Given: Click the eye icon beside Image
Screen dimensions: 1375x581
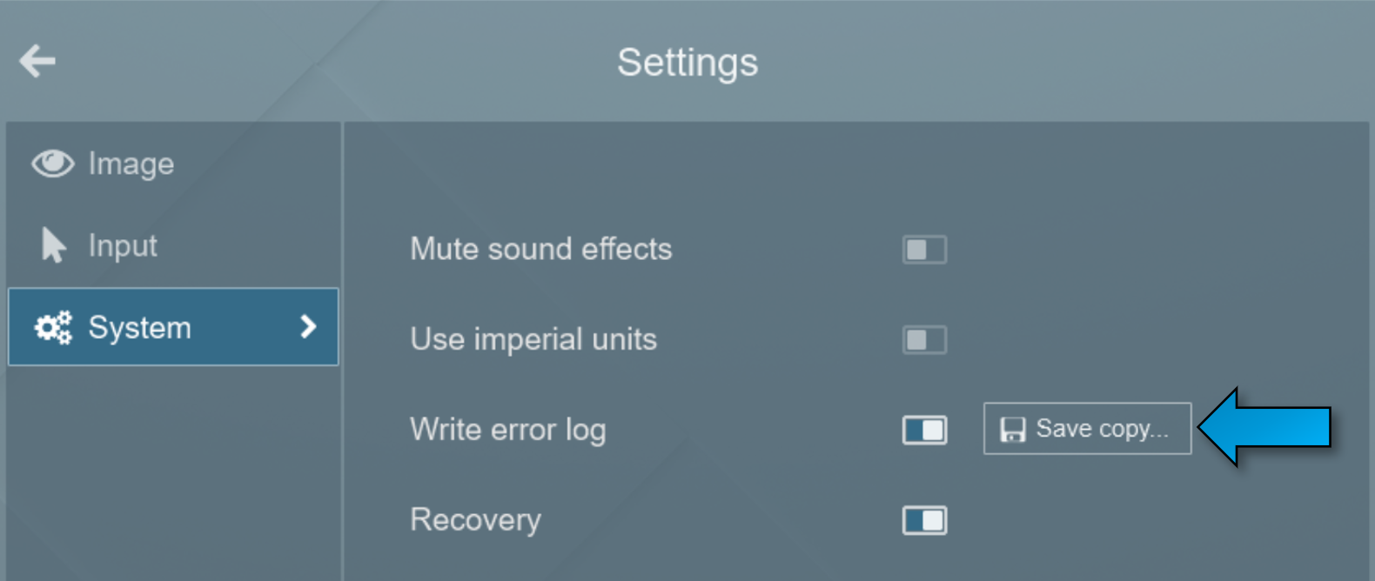Looking at the screenshot, I should pos(52,163).
